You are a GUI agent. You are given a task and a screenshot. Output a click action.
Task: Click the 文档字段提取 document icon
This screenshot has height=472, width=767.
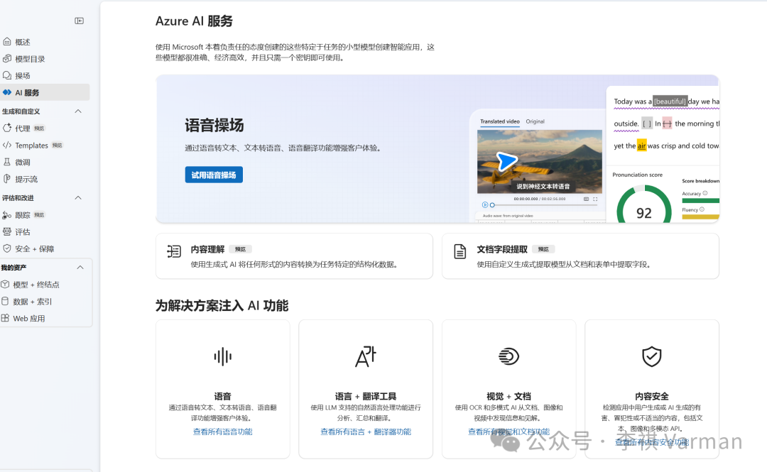[x=459, y=251]
